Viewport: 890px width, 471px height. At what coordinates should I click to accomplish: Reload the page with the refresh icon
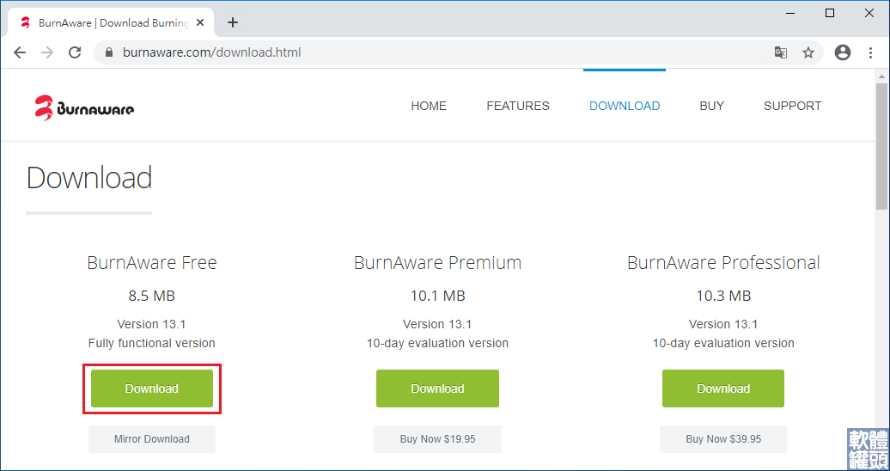pos(75,52)
